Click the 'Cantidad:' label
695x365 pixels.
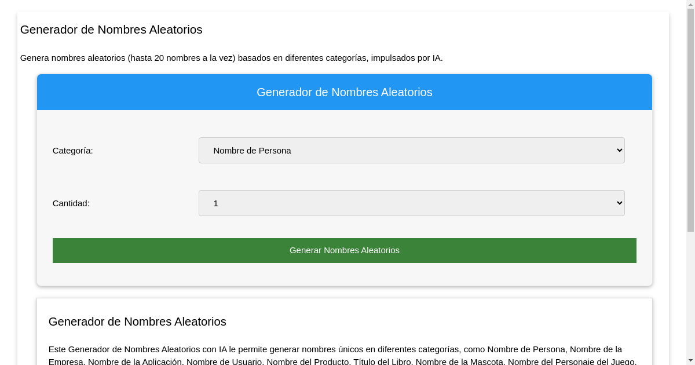[71, 203]
